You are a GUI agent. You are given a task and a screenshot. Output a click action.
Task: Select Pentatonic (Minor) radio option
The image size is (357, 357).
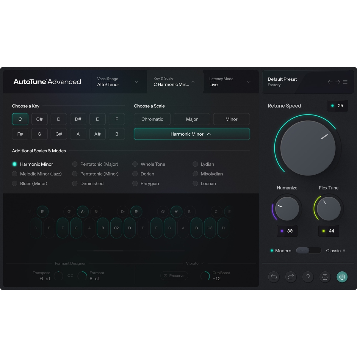point(75,174)
